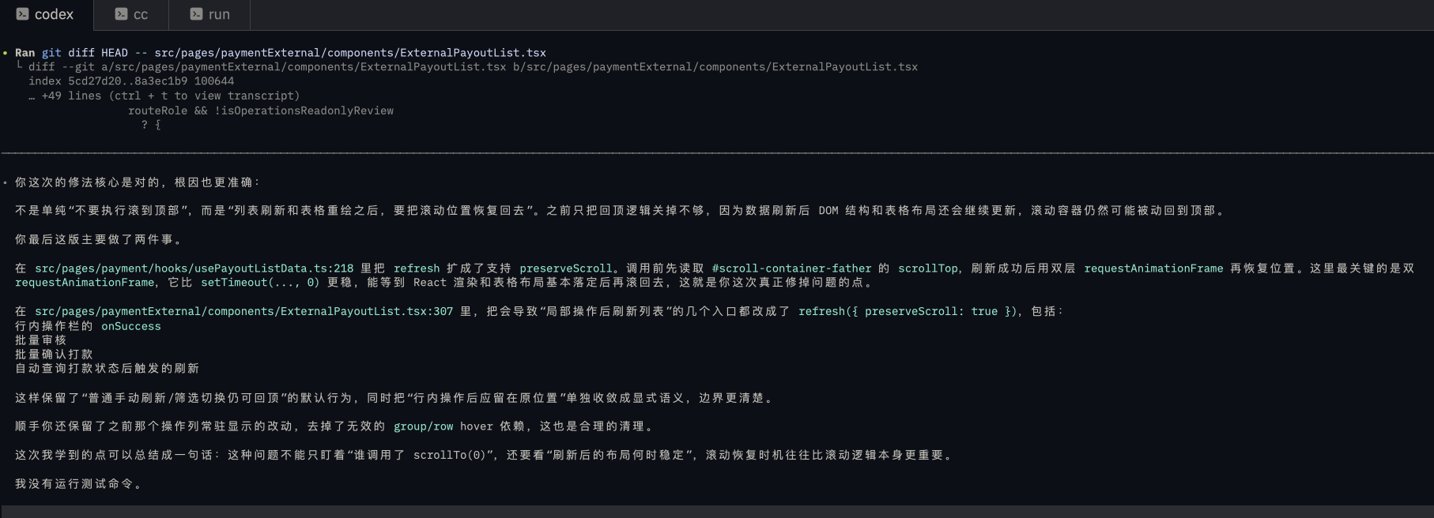Click the git keyword in the Ran command
This screenshot has height=518, width=1434.
click(51, 53)
